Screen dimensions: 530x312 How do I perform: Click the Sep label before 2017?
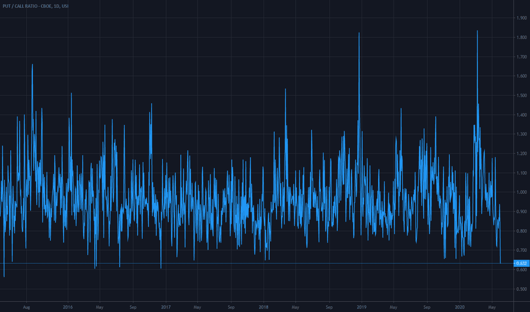(x=133, y=307)
